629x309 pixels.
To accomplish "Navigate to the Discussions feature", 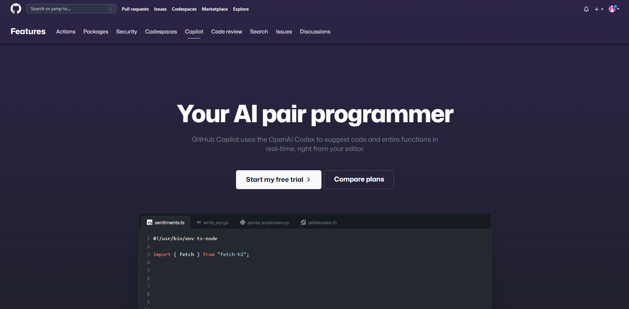I will click(315, 31).
